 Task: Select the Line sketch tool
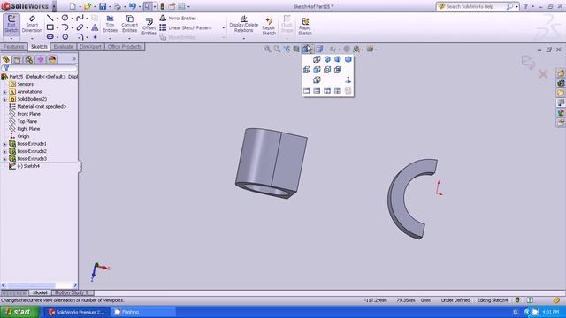(x=50, y=18)
